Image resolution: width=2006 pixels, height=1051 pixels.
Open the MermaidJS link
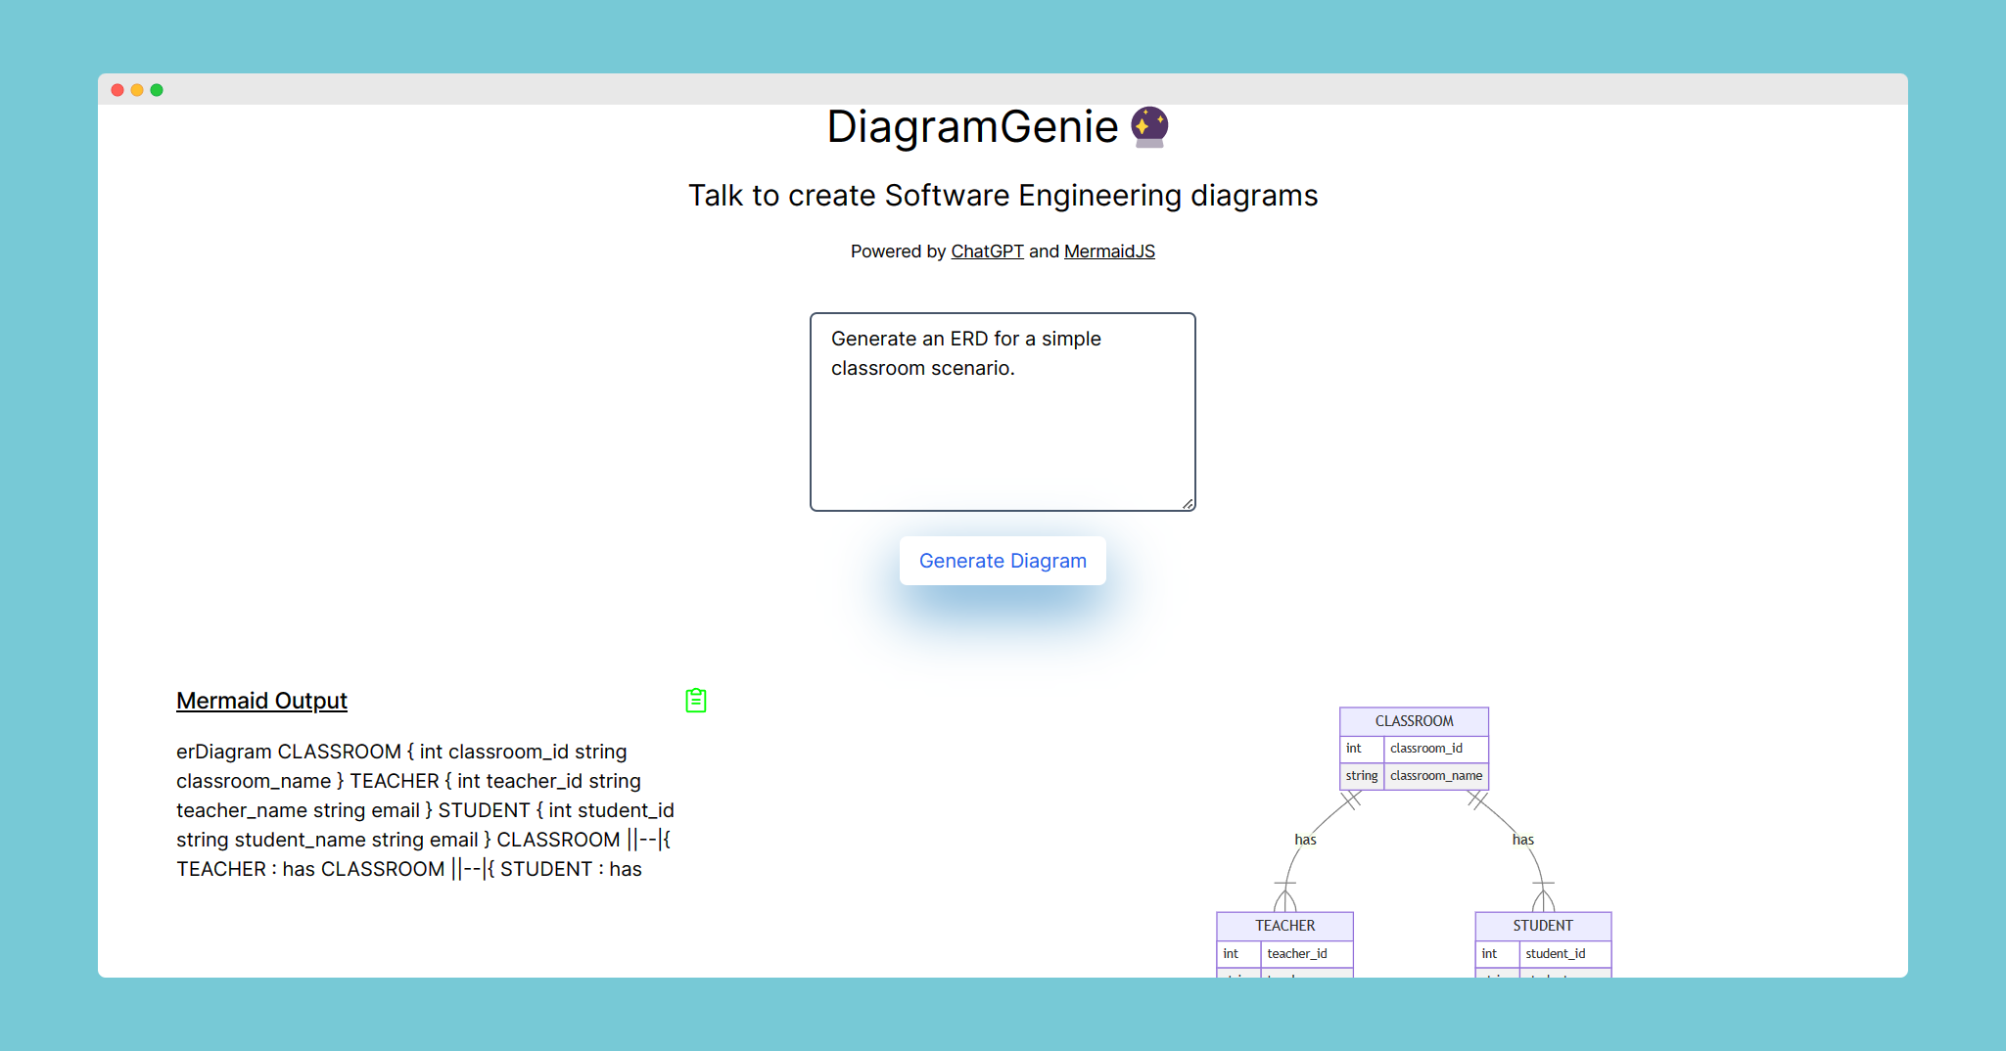[x=1109, y=251]
